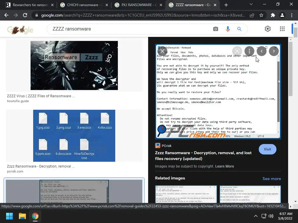Show next image in preview
298x223 pixels.
[x=274, y=51]
